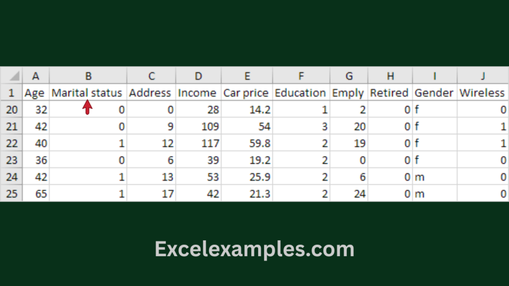Click the Age header cell

click(35, 93)
